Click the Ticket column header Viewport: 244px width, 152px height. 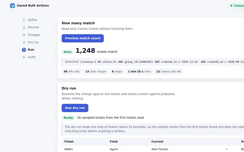(69, 142)
